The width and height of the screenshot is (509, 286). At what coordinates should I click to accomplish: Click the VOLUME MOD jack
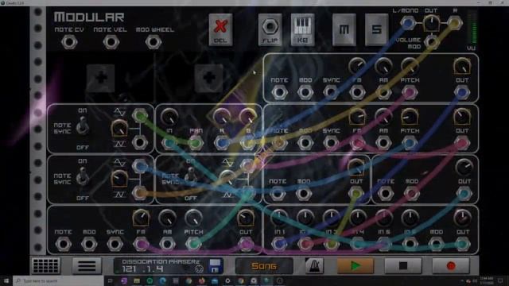[431, 42]
